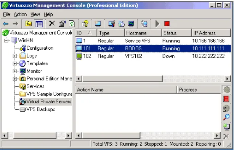
Task: Click the Help question mark toolbar icon
Action: click(x=85, y=24)
